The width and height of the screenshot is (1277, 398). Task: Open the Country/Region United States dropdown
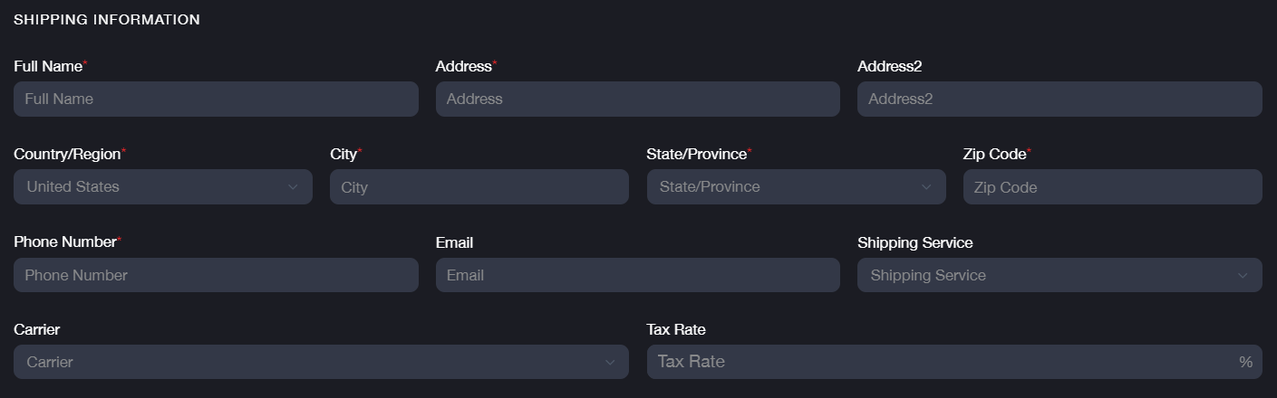tap(154, 187)
